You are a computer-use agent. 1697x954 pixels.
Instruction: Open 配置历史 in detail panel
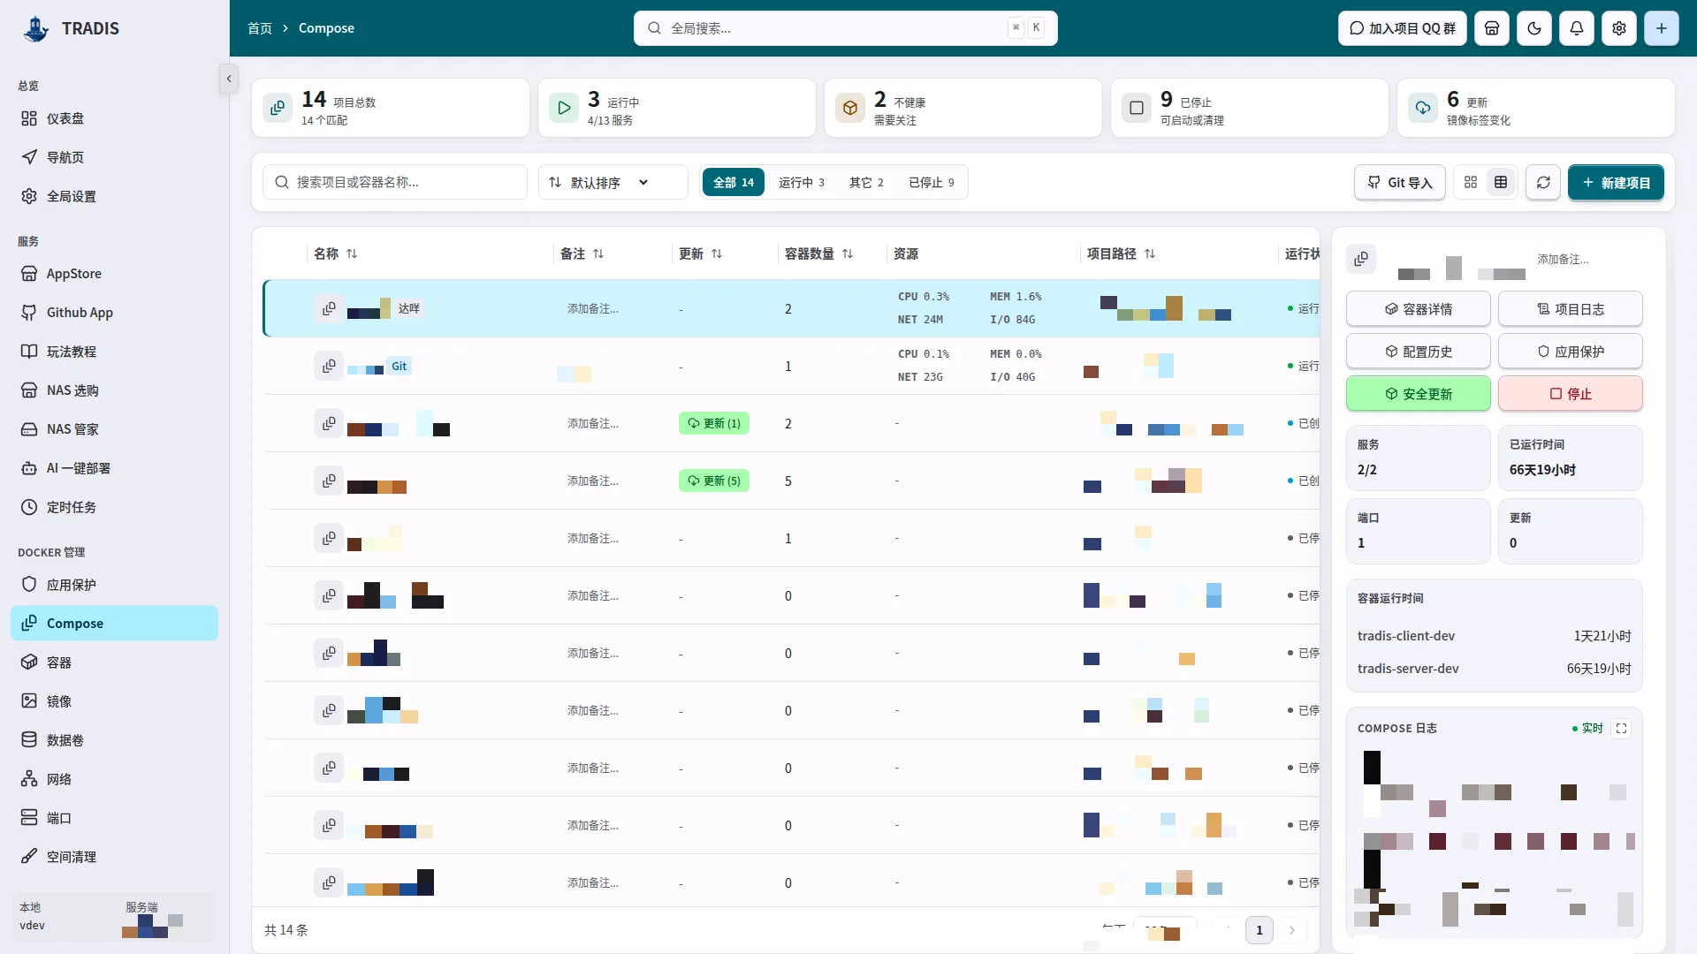tap(1419, 352)
